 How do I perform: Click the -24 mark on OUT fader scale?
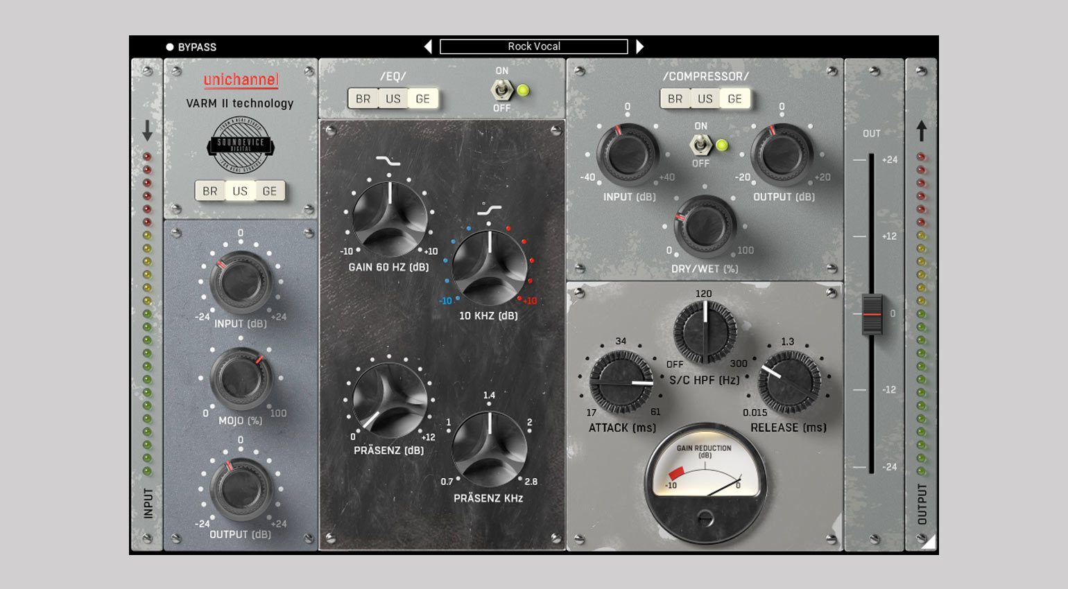pyautogui.click(x=889, y=467)
